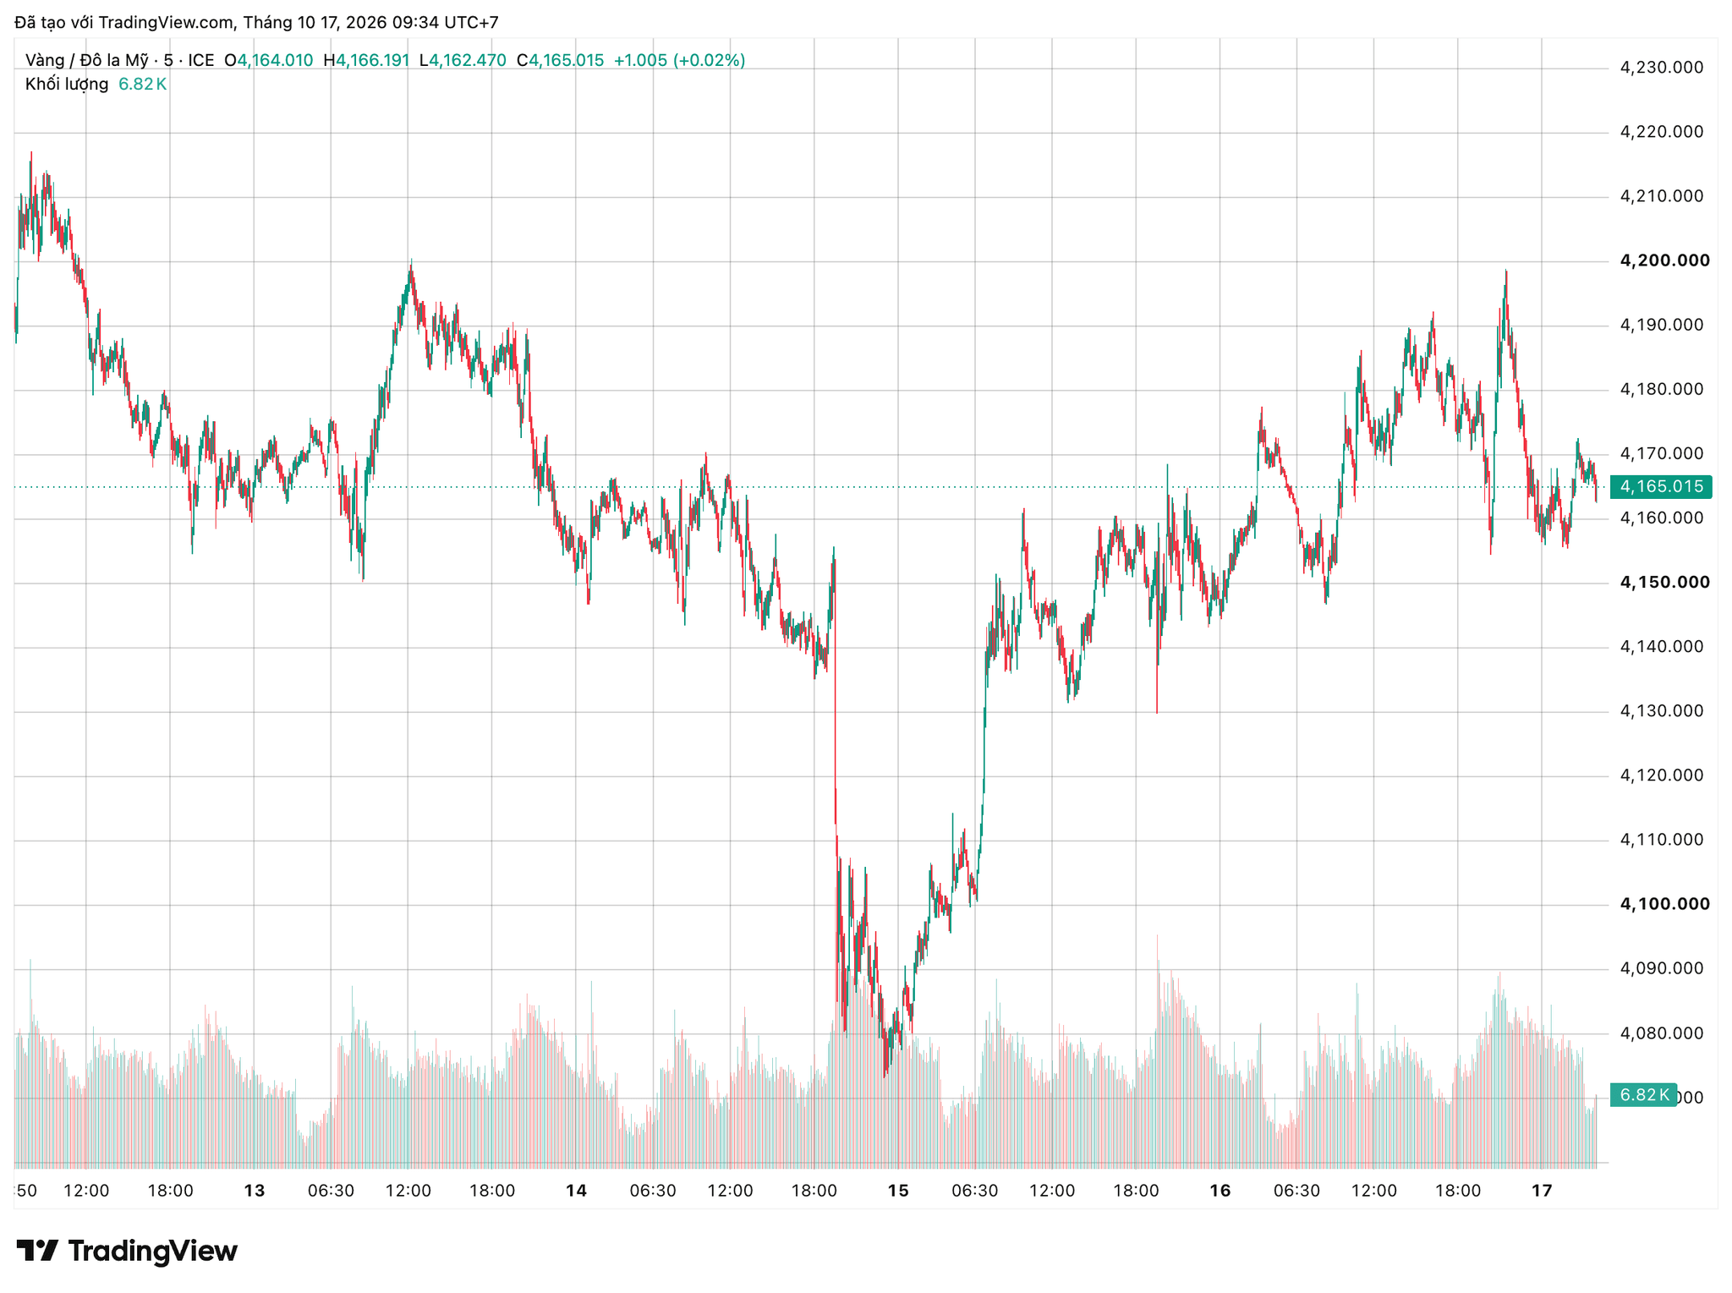Click the open value O4,164.010

[x=268, y=60]
